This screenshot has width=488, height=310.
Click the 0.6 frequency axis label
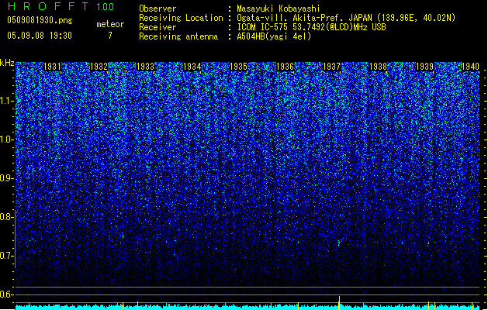tap(7, 294)
